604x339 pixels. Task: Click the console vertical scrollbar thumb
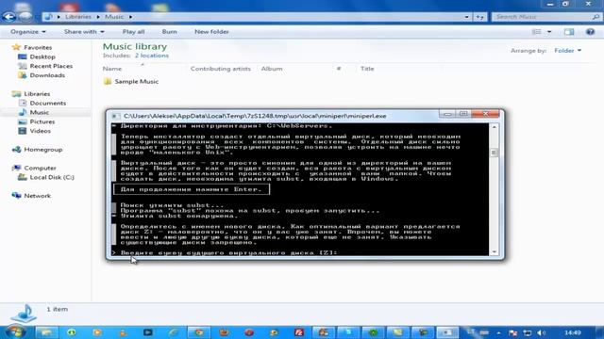pos(494,153)
